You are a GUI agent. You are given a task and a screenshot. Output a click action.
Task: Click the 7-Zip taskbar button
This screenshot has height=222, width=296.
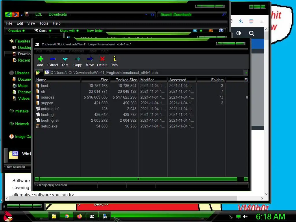pyautogui.click(x=92, y=216)
